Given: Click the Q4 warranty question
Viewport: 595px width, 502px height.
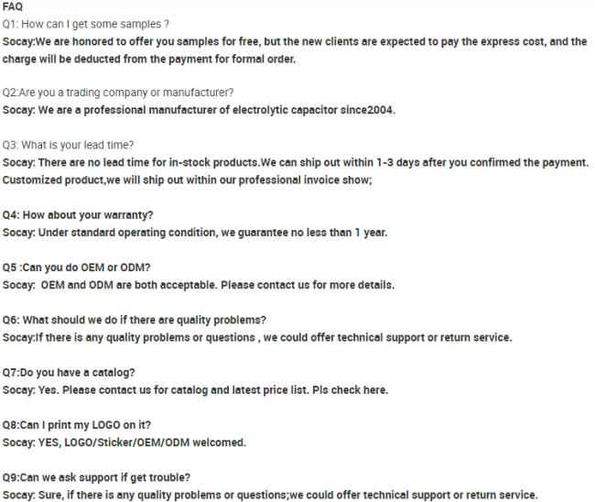Looking at the screenshot, I should coord(78,214).
